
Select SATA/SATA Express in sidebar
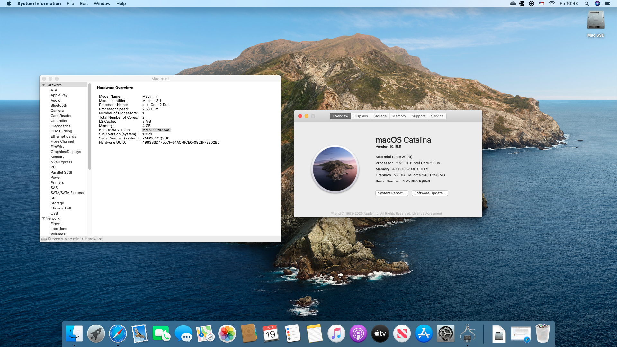click(67, 193)
